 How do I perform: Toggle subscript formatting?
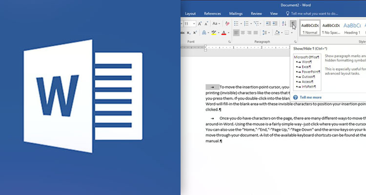point(188,33)
